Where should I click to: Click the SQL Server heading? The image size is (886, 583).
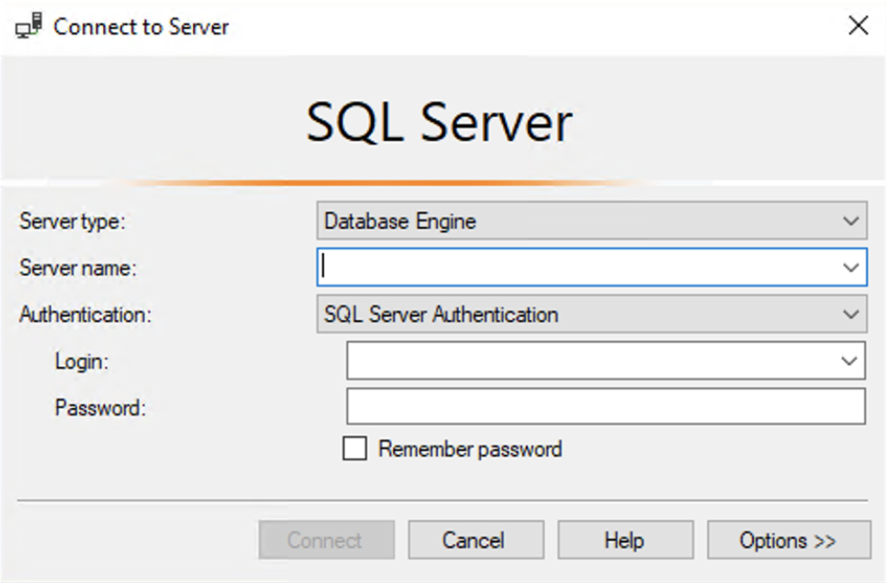pos(440,122)
